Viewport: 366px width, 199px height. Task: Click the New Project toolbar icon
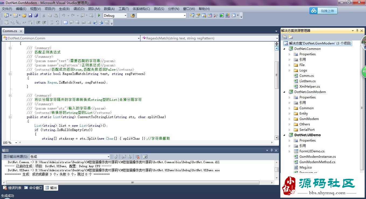point(6,15)
